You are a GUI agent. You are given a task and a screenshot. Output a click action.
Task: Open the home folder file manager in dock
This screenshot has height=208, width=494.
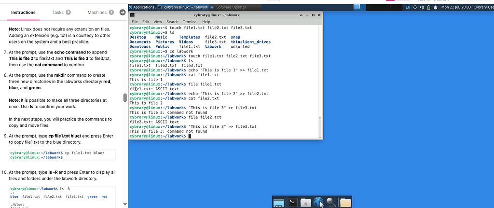(305, 203)
